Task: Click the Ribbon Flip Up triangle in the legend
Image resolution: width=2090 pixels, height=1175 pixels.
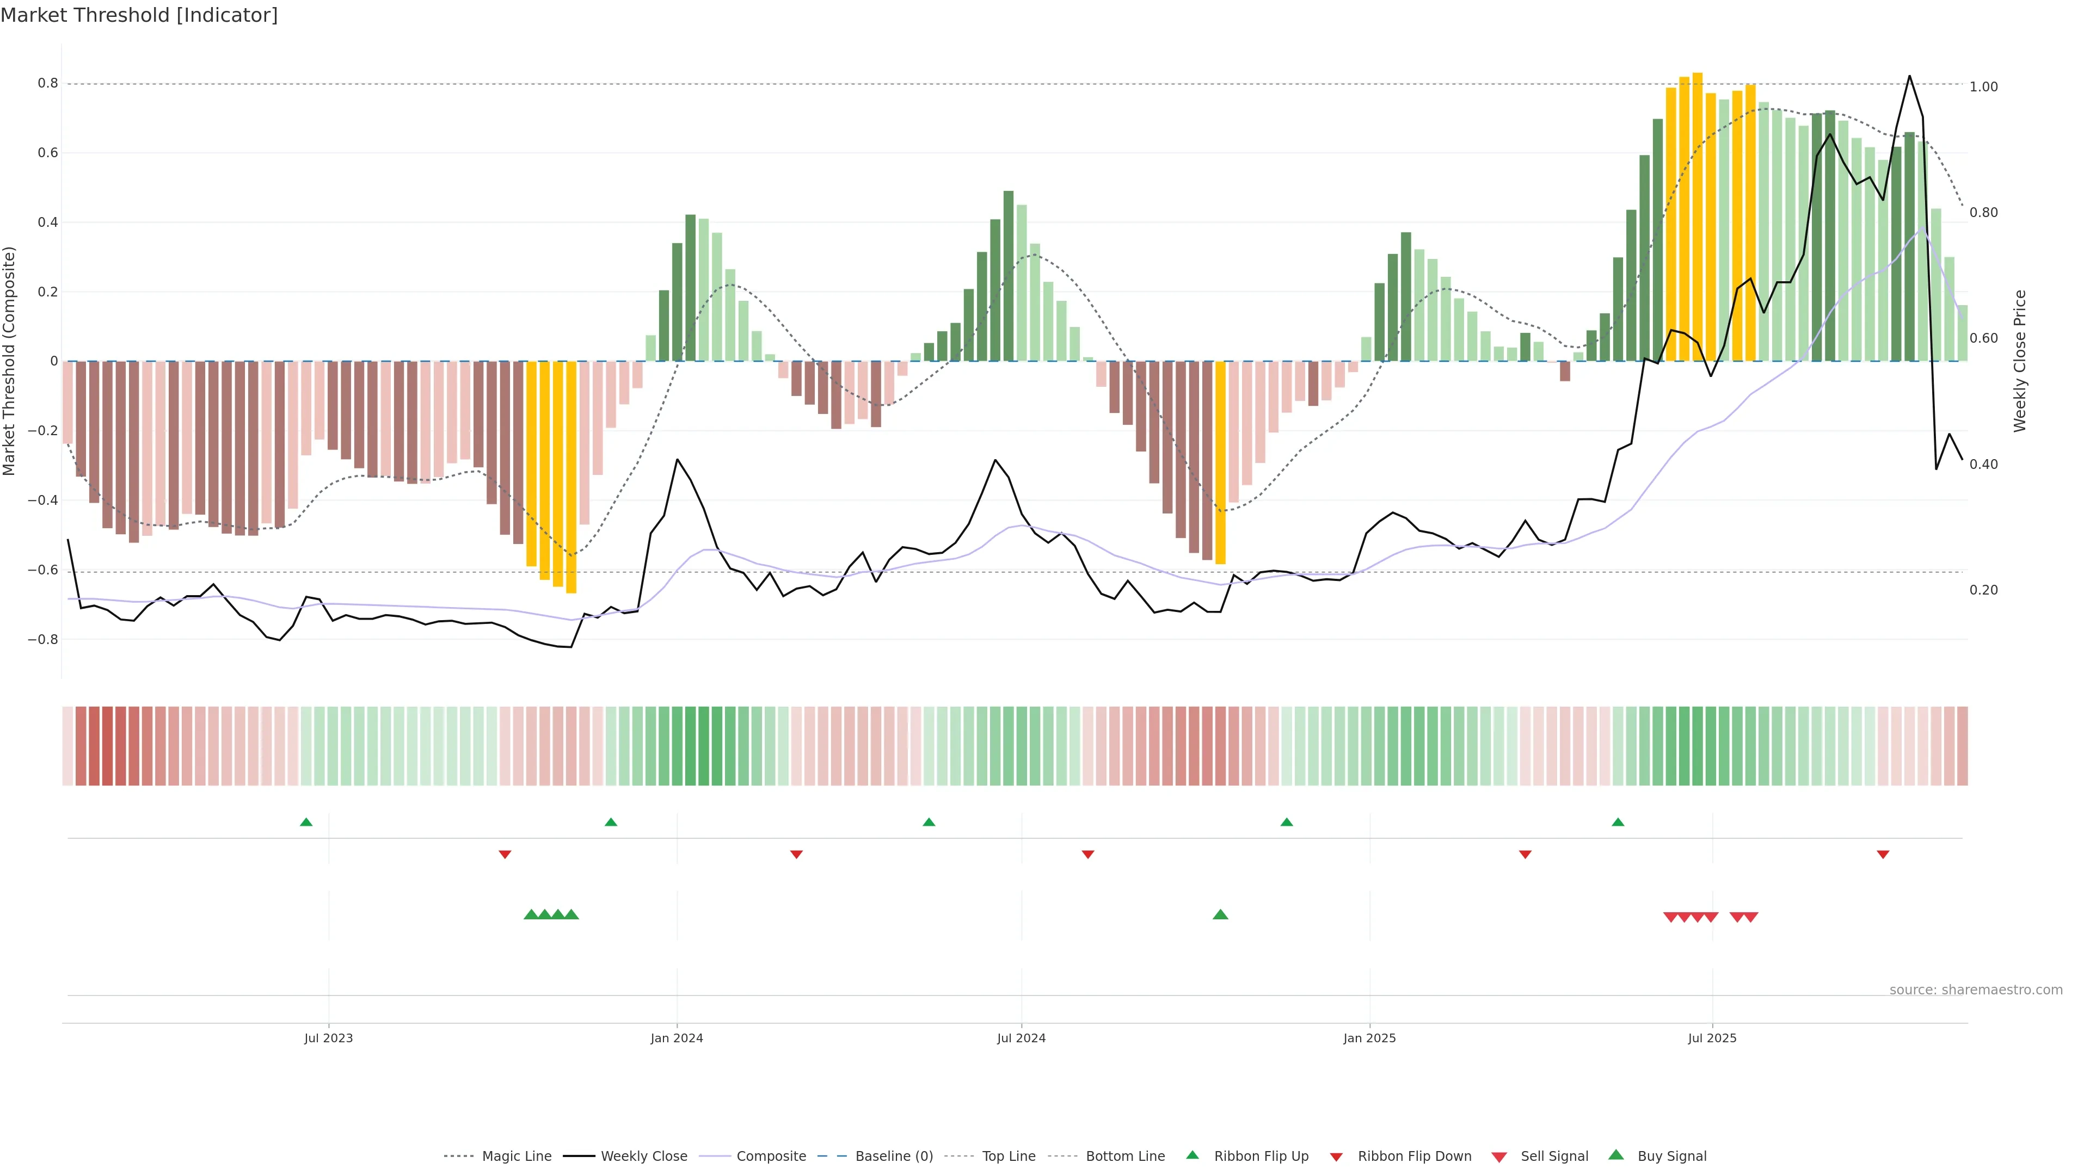Action: coord(1192,1155)
